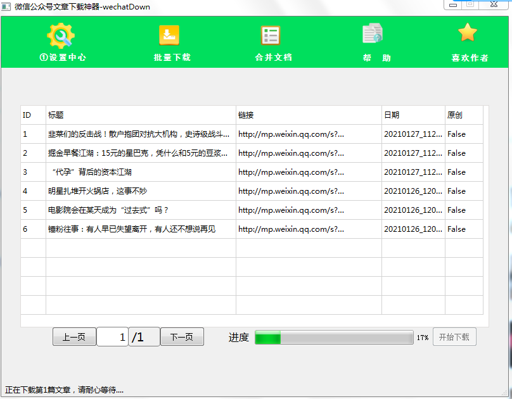This screenshot has width=512, height=399.
Task: Click the 开始下载 button
Action: point(454,337)
